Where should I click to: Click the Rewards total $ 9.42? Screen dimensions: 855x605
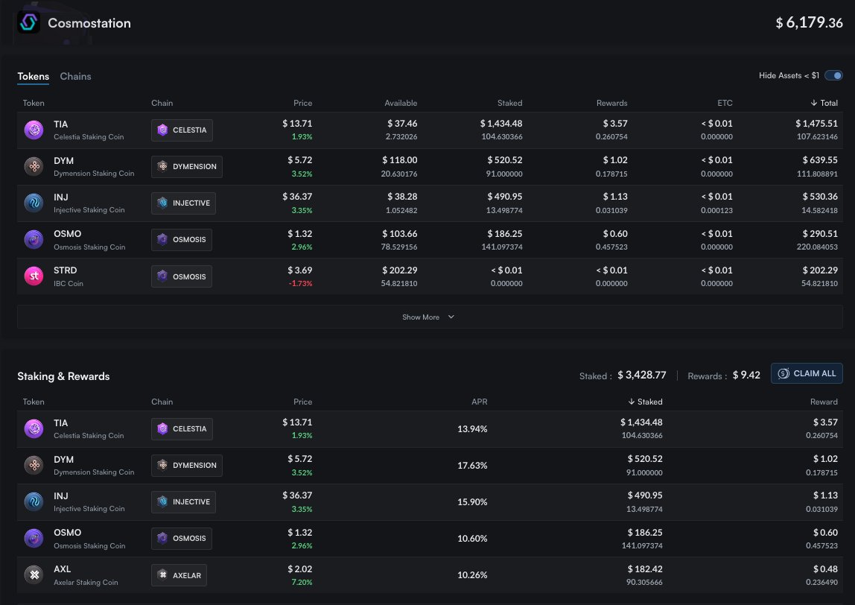746,375
